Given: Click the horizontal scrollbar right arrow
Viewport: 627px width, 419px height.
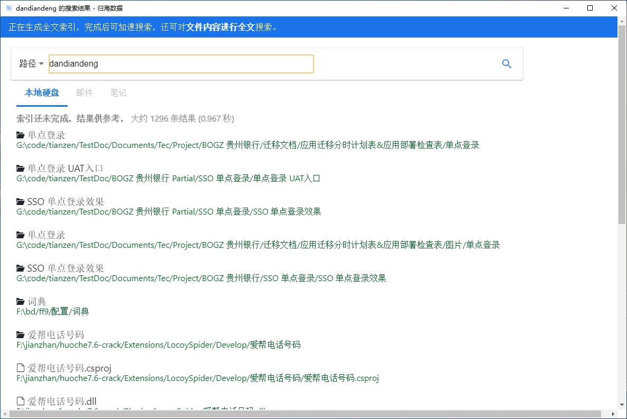Looking at the screenshot, I should click(x=613, y=414).
